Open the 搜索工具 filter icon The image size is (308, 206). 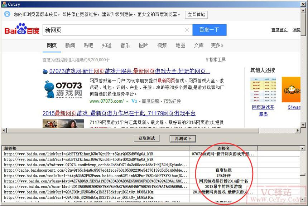[x=207, y=60]
